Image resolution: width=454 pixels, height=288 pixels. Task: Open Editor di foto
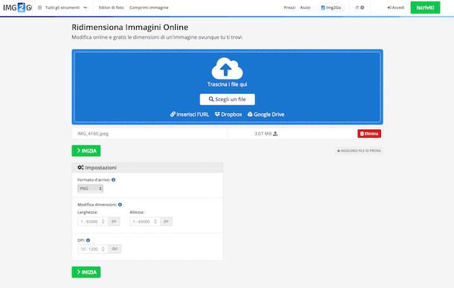coord(111,7)
